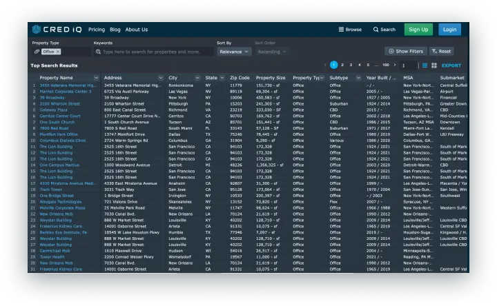Select current page 1 indicator
Screen dimensions: 497x306
coord(334,65)
